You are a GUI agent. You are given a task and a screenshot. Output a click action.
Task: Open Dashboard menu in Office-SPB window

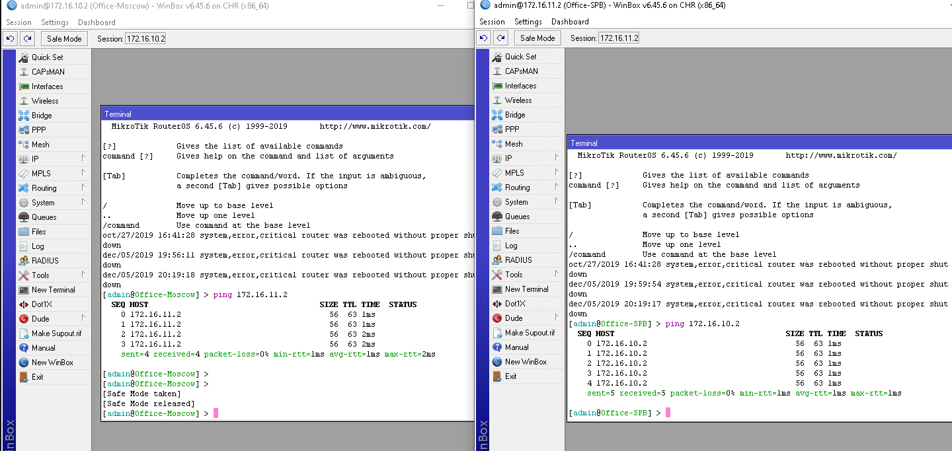(570, 22)
